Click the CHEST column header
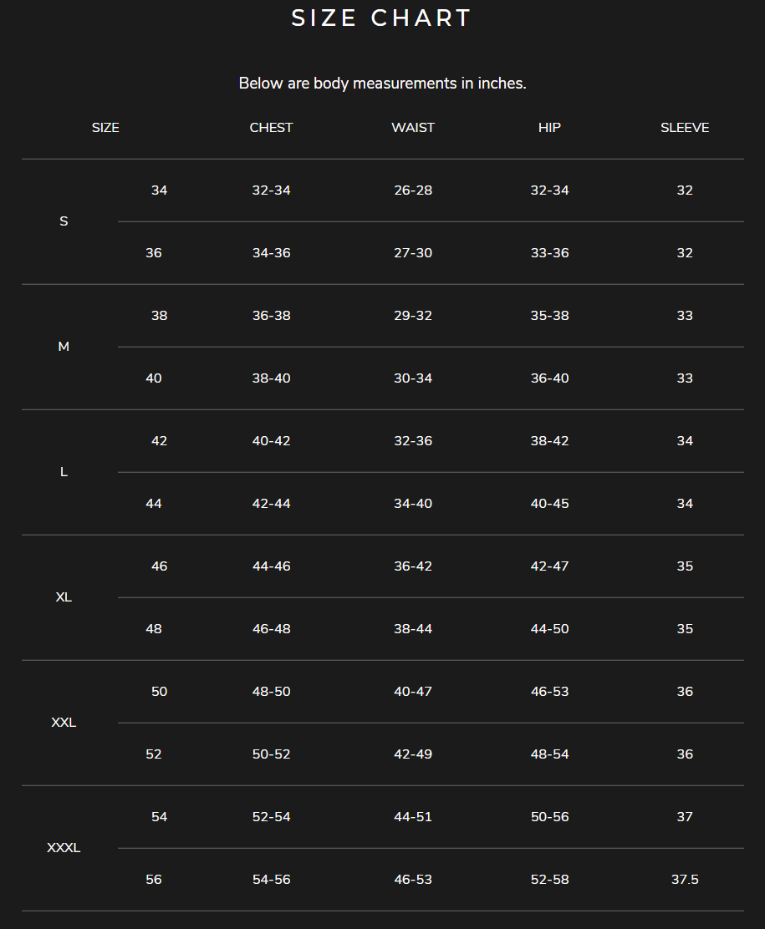 (x=272, y=128)
